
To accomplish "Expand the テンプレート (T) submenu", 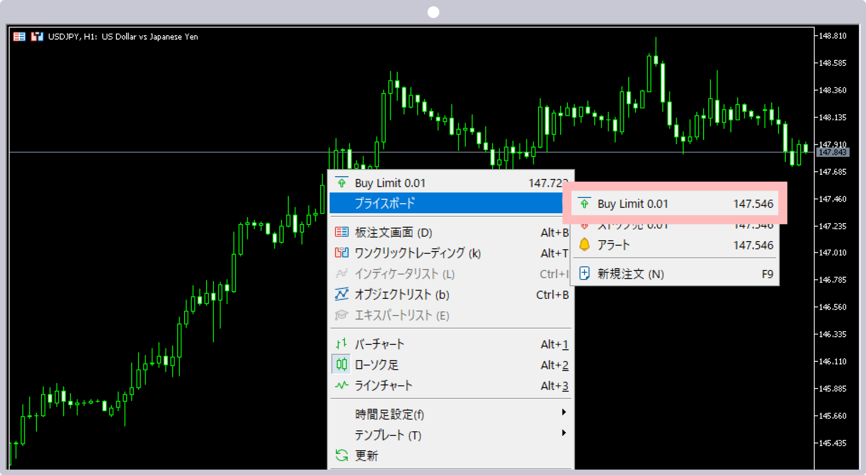I will [x=451, y=435].
